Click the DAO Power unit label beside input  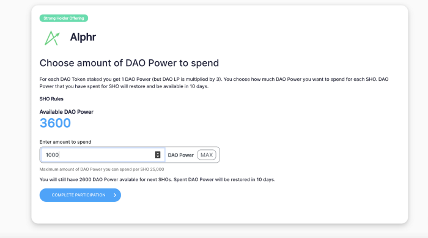[x=181, y=155]
